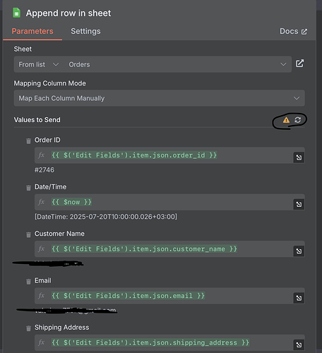Delete the Order ID field trash icon
The height and width of the screenshot is (353, 322).
tap(28, 140)
